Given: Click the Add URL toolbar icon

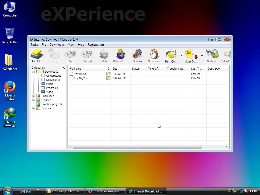Looking at the screenshot, I should tap(37, 56).
